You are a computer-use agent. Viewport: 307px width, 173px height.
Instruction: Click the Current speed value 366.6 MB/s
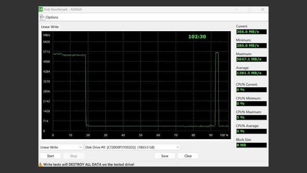(x=251, y=32)
